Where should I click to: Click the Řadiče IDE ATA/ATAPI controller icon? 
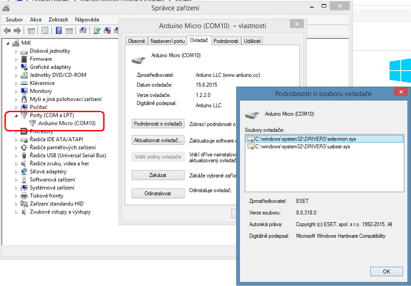click(x=24, y=140)
